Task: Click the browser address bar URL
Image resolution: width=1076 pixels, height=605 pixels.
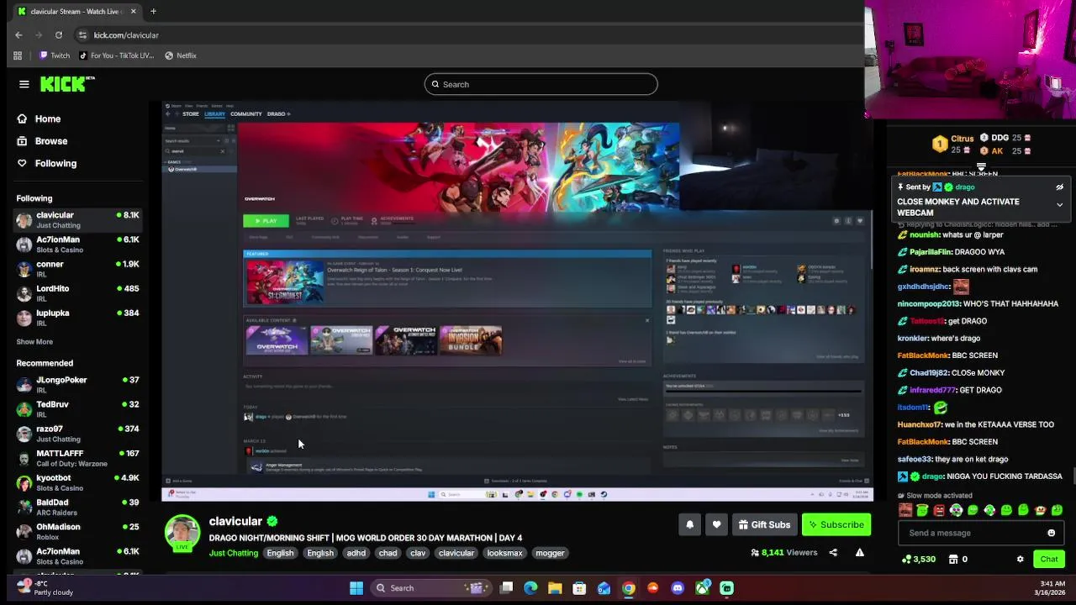Action: pos(126,35)
